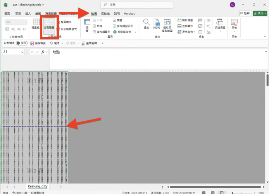Click the Split window icon

click(x=200, y=21)
